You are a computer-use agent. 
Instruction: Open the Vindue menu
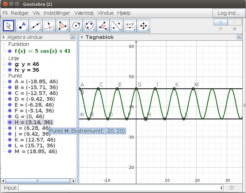(x=105, y=13)
